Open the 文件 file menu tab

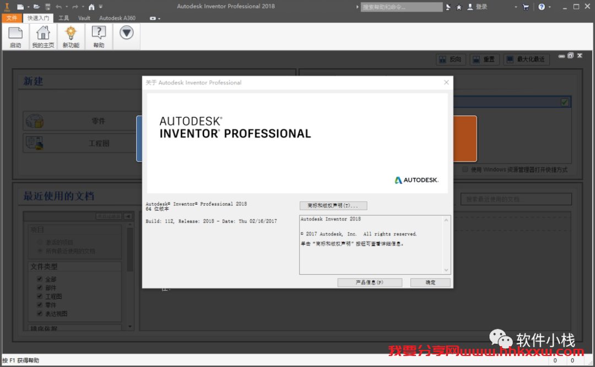[x=12, y=18]
